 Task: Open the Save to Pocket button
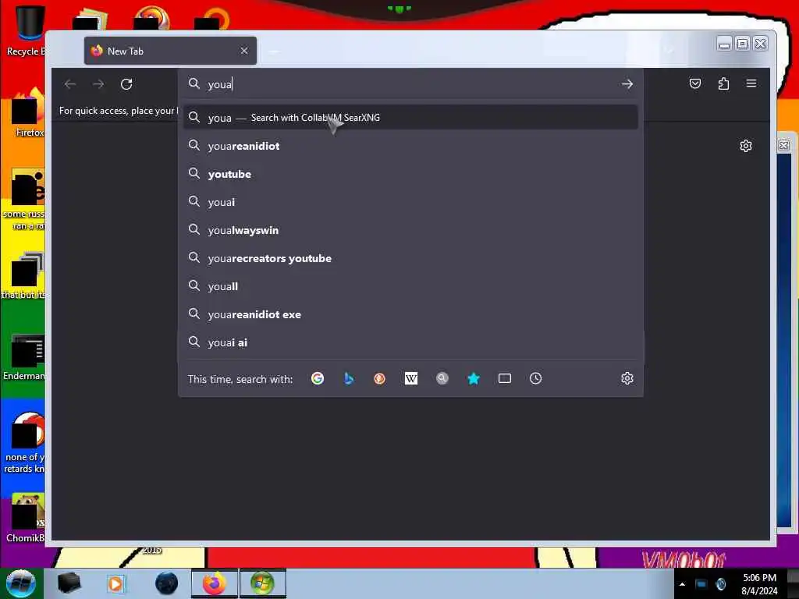tap(695, 83)
